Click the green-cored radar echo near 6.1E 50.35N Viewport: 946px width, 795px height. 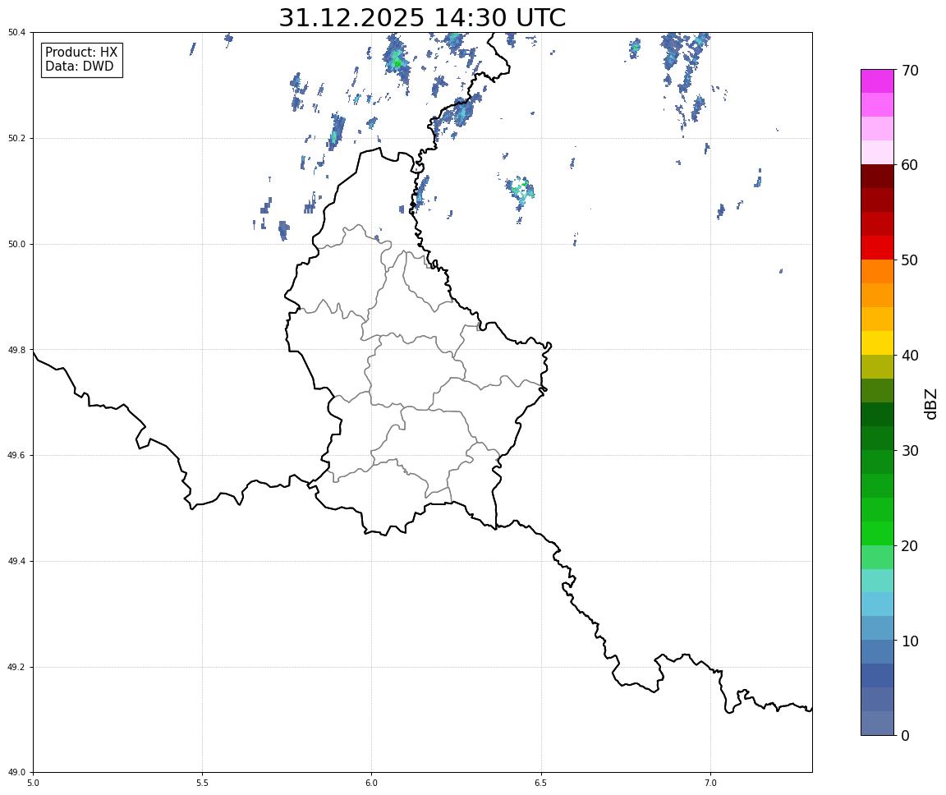click(x=397, y=59)
